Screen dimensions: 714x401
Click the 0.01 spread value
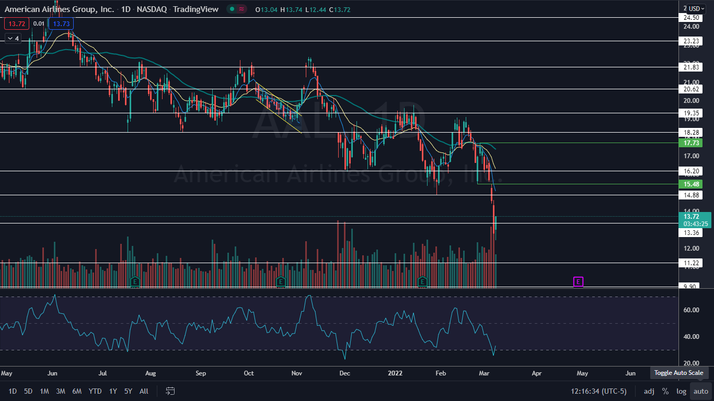39,23
